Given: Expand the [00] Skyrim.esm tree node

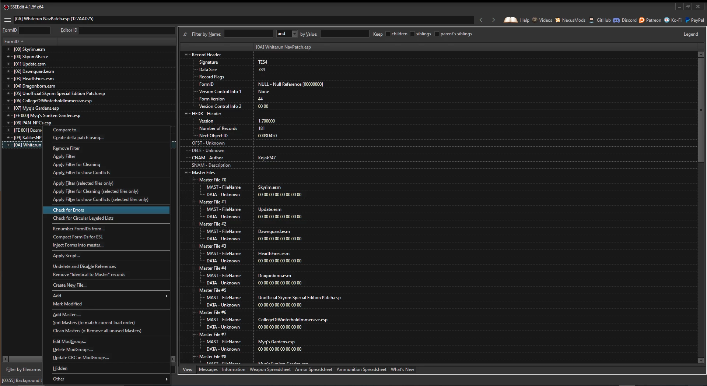Looking at the screenshot, I should click(8, 49).
